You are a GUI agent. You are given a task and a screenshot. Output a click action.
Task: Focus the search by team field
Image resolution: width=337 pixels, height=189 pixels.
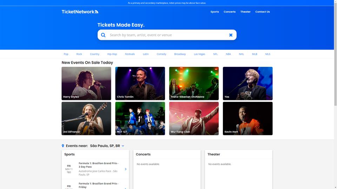point(167,35)
